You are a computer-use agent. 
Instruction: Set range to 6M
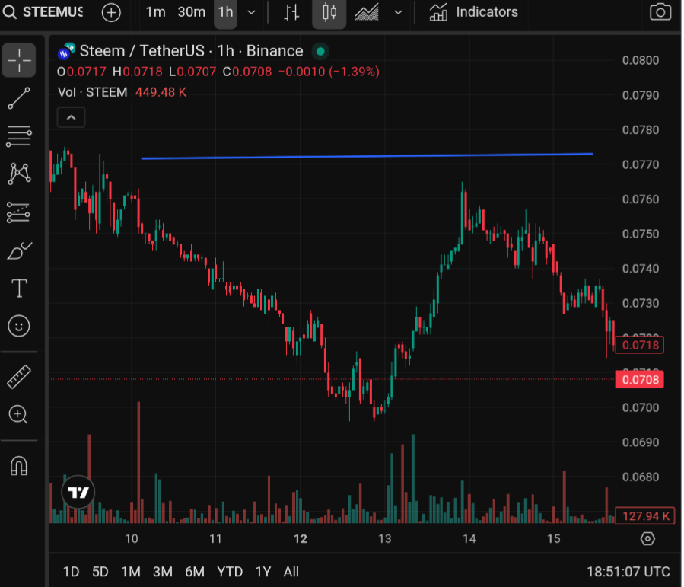(195, 572)
